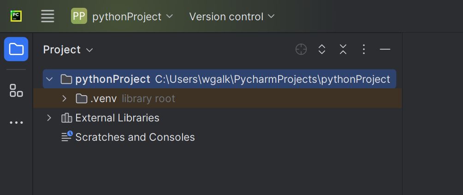This screenshot has width=463, height=195.
Task: Select External Libraries in the tree
Action: (117, 118)
